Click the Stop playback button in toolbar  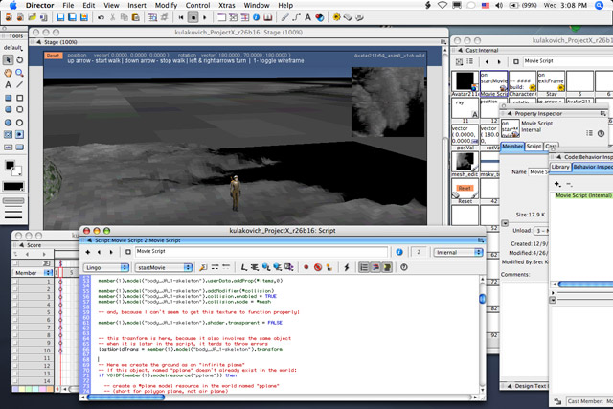[193, 17]
